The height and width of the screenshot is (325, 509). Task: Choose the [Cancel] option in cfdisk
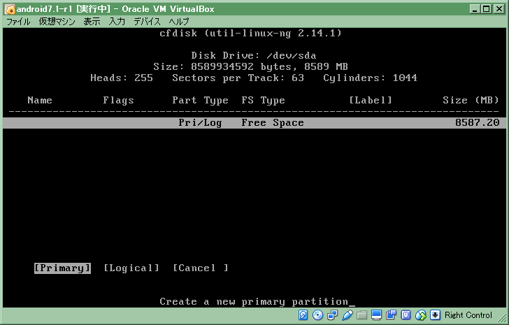tap(201, 268)
